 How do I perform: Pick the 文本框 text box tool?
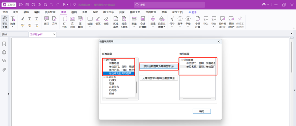click(x=72, y=22)
